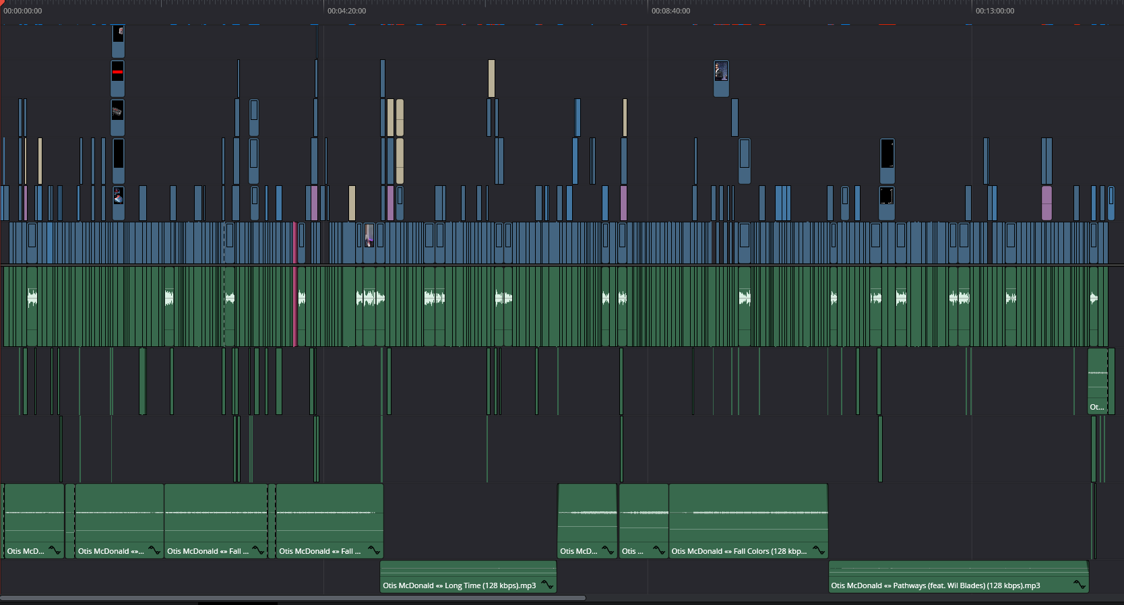This screenshot has width=1124, height=605.
Task: Click curve icon on Fall clip overlapping Long Time
Action: click(374, 550)
